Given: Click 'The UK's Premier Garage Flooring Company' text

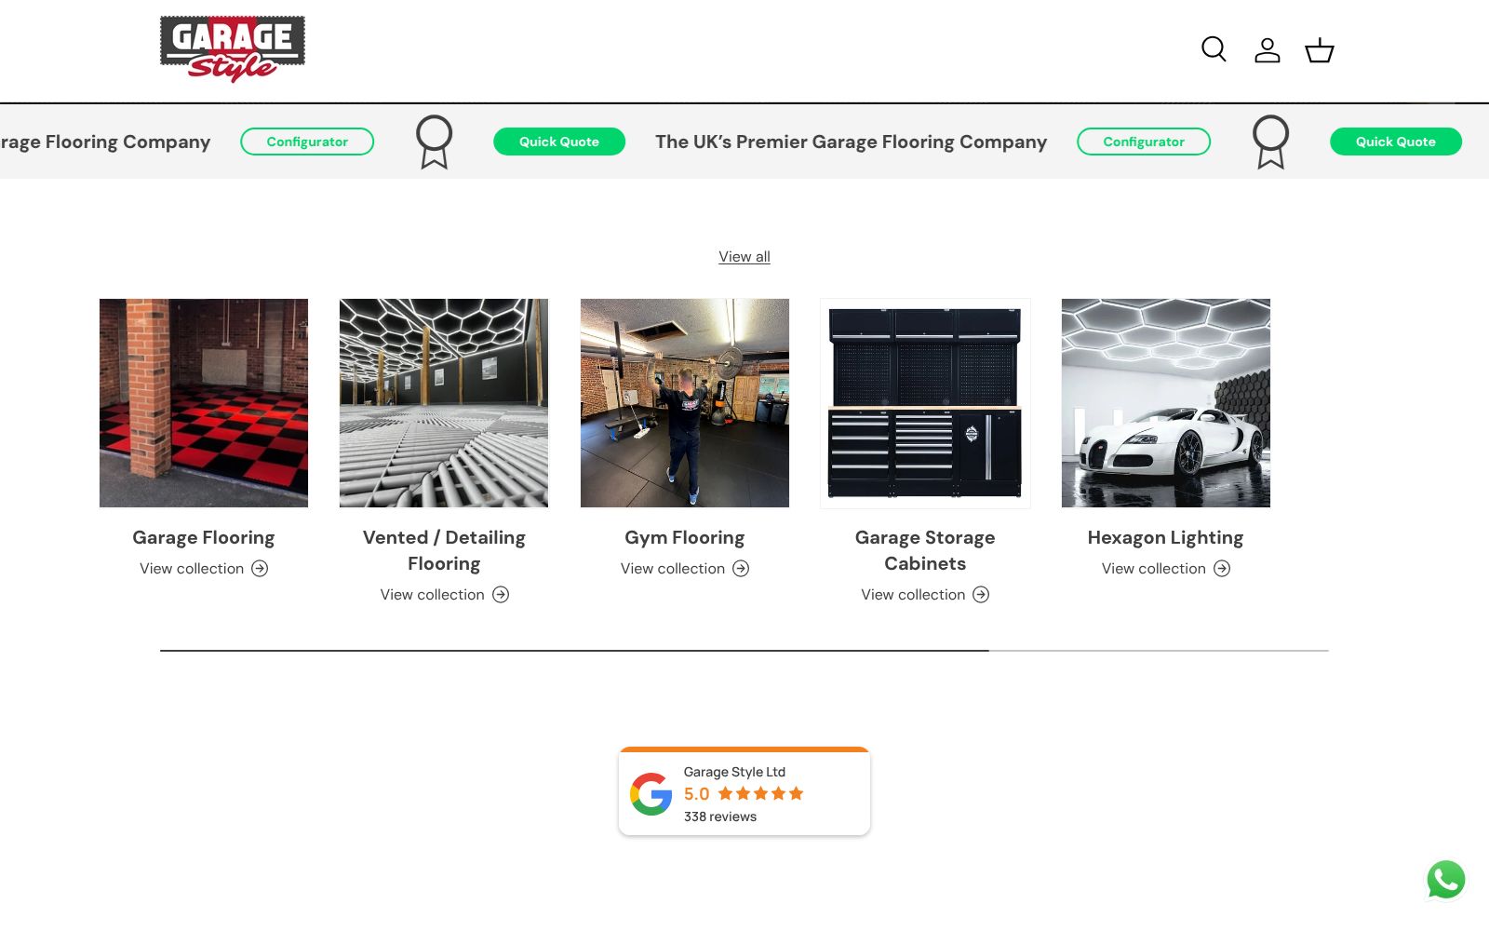Looking at the screenshot, I should point(851,142).
